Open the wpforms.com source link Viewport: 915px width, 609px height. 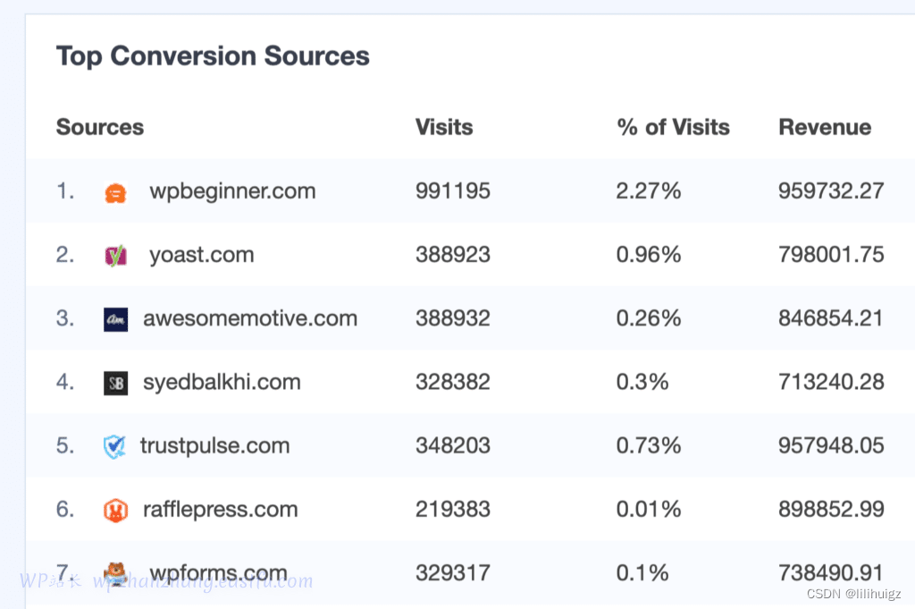[x=218, y=573]
